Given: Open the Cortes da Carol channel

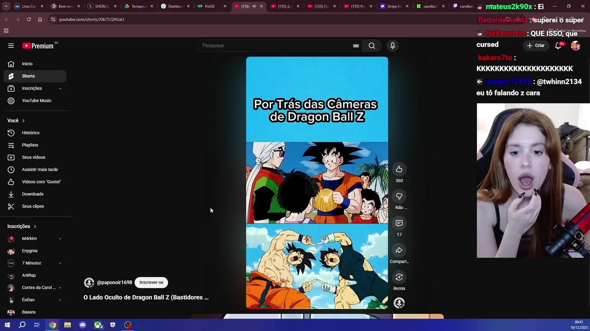Looking at the screenshot, I should click(x=35, y=288).
